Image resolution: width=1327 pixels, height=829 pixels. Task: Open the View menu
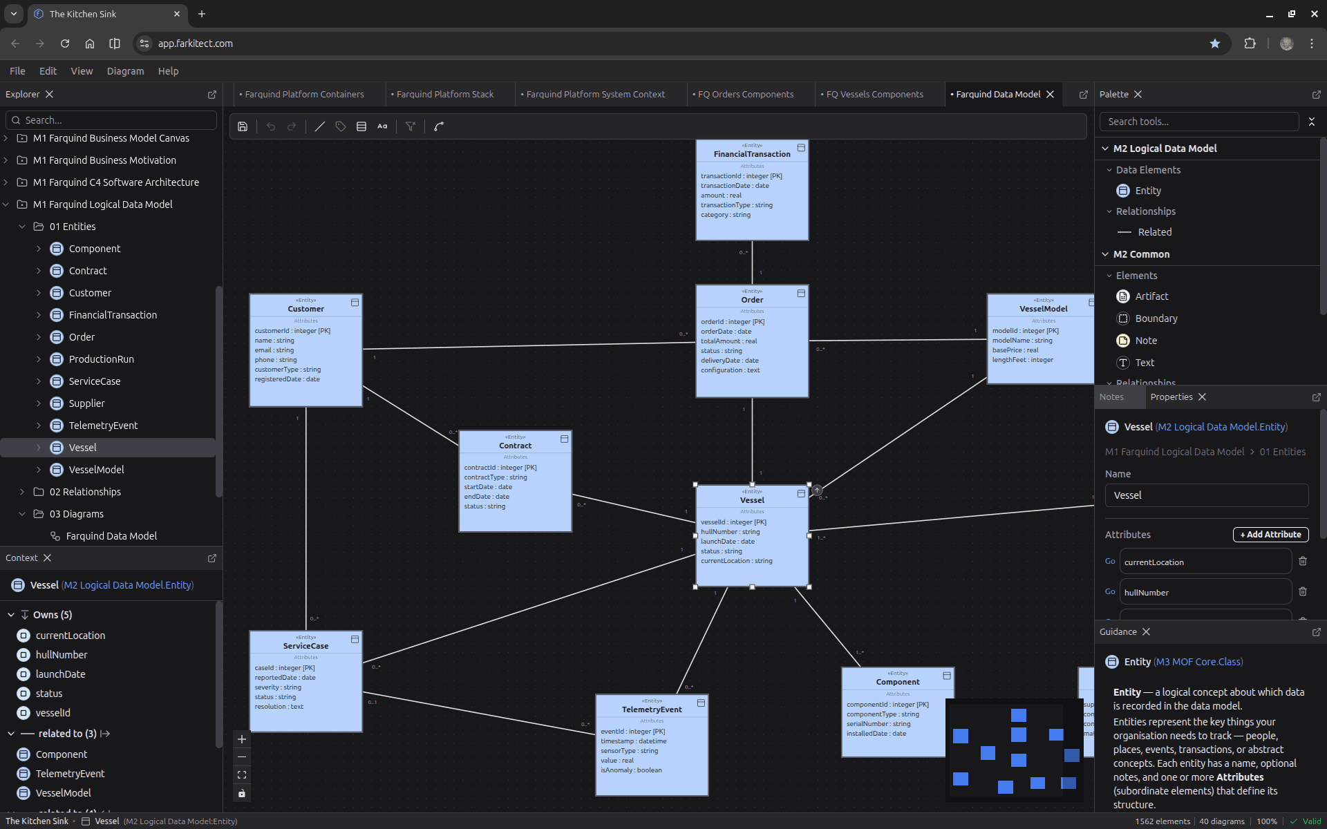82,71
